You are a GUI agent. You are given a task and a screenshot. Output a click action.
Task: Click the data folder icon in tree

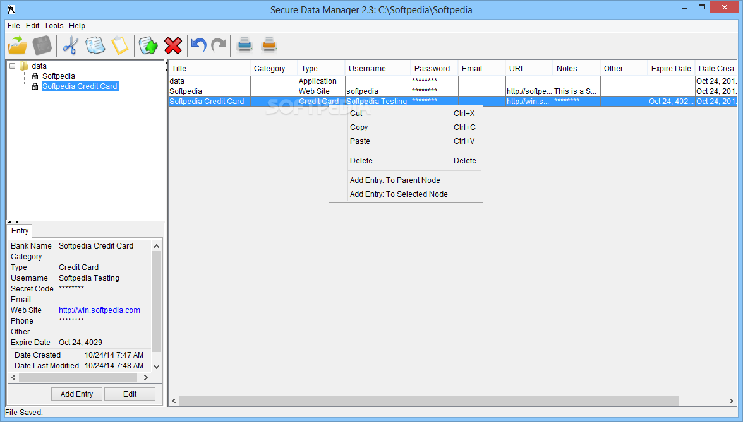coord(24,66)
